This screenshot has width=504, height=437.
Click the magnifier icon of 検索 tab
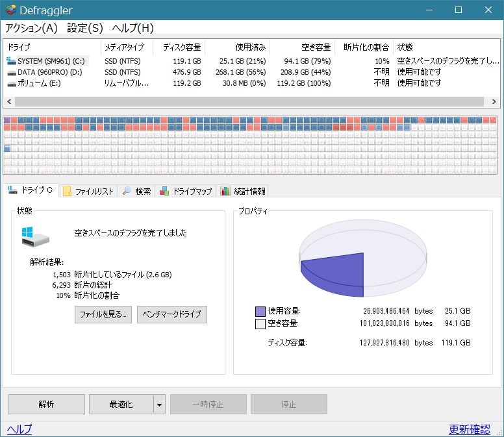click(x=127, y=190)
